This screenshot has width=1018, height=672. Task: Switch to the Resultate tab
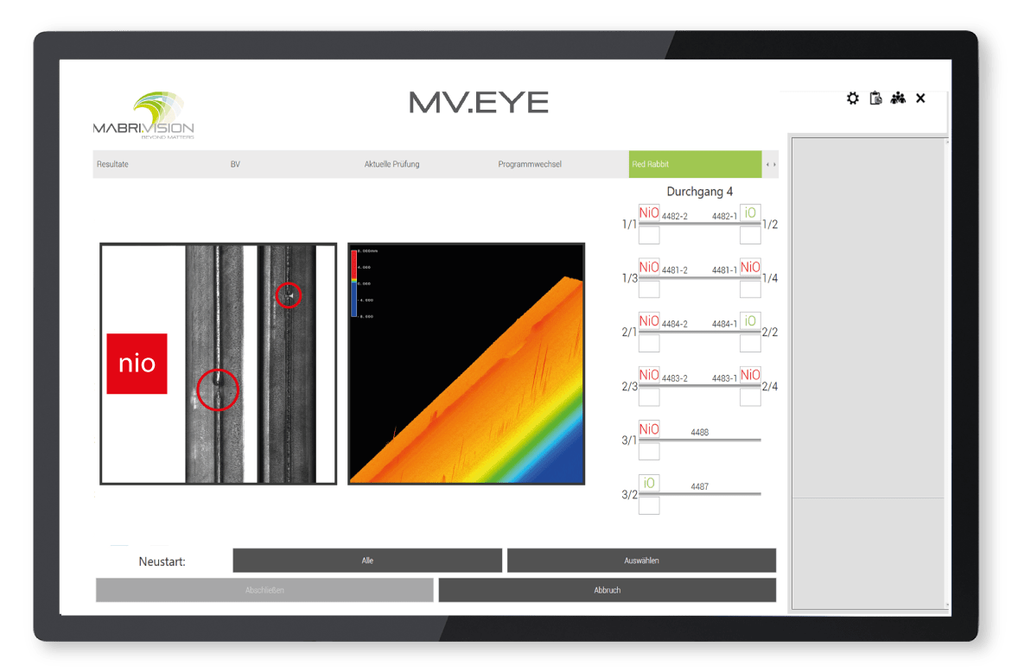click(x=113, y=164)
